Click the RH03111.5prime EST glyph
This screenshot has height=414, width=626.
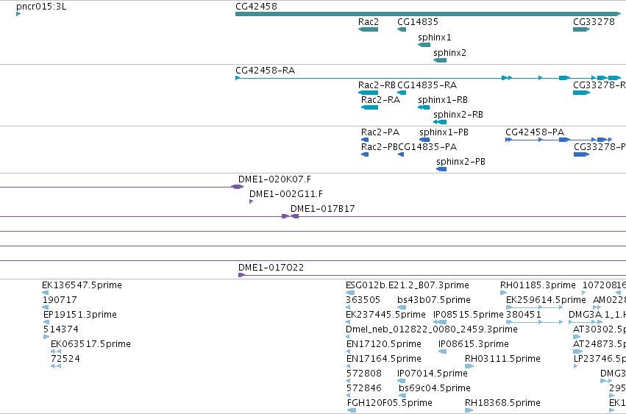469,366
